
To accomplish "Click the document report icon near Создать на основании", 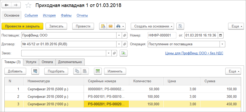I will pyautogui.click(x=180, y=26).
